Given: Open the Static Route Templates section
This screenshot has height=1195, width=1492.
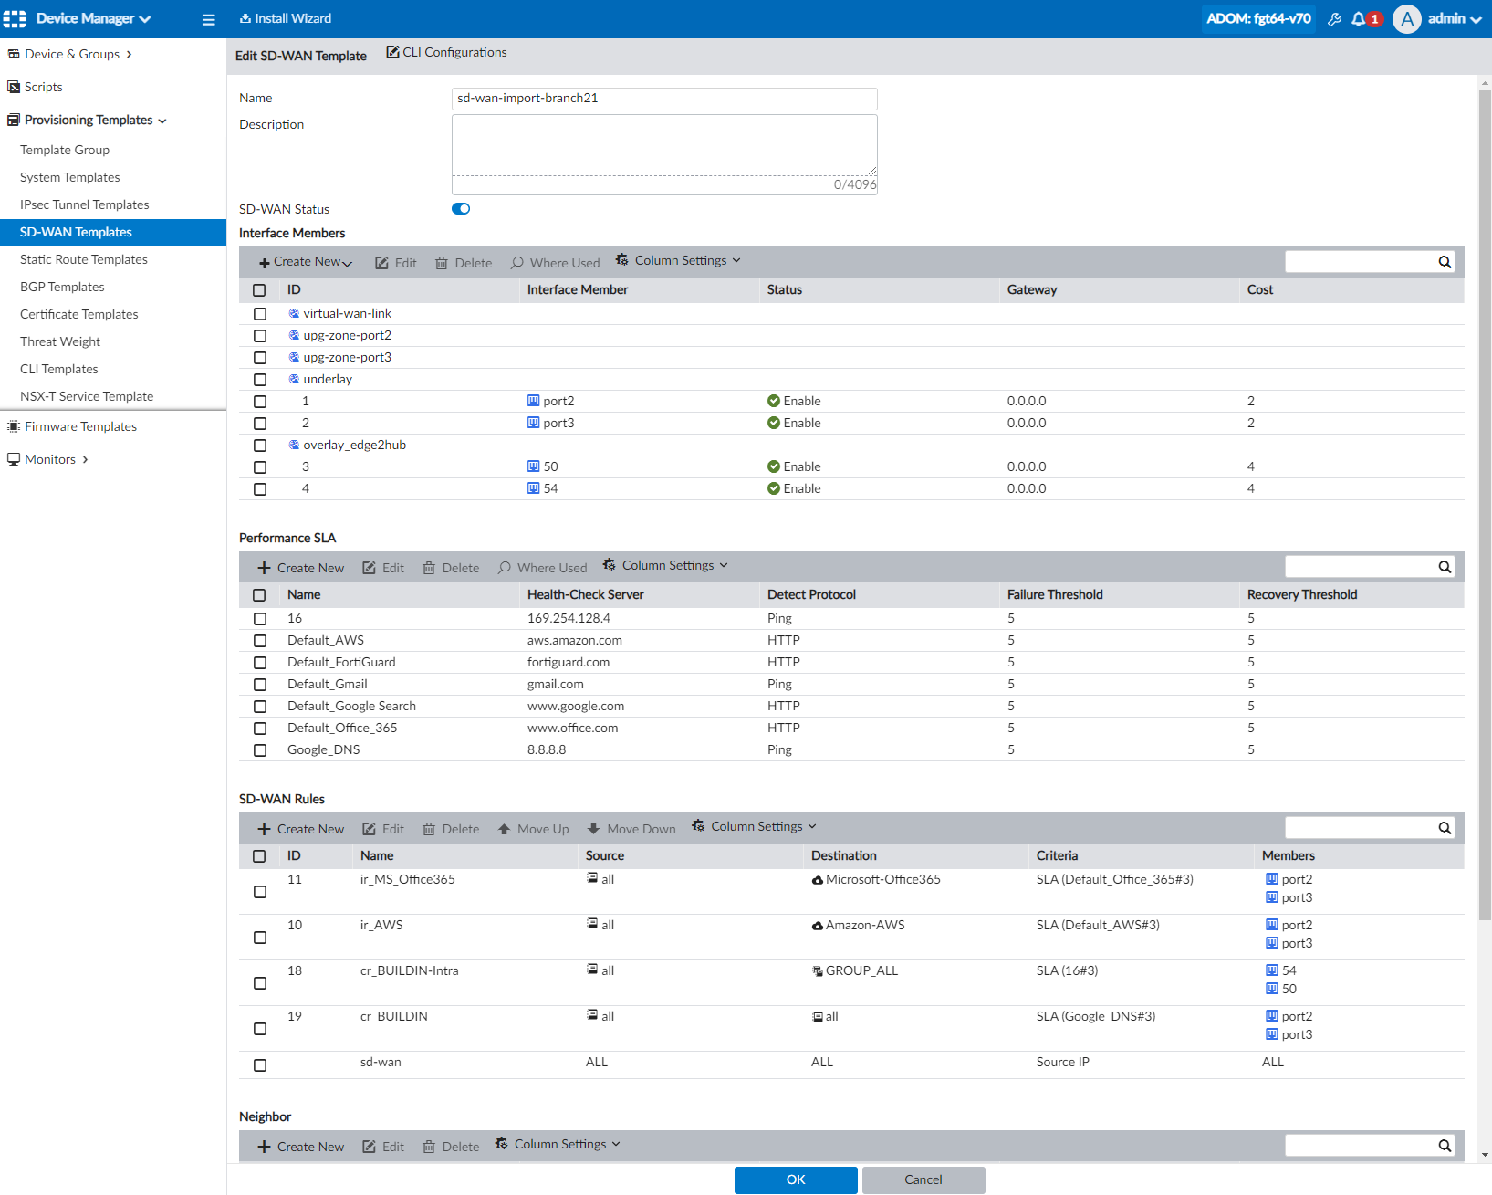Looking at the screenshot, I should [x=83, y=259].
